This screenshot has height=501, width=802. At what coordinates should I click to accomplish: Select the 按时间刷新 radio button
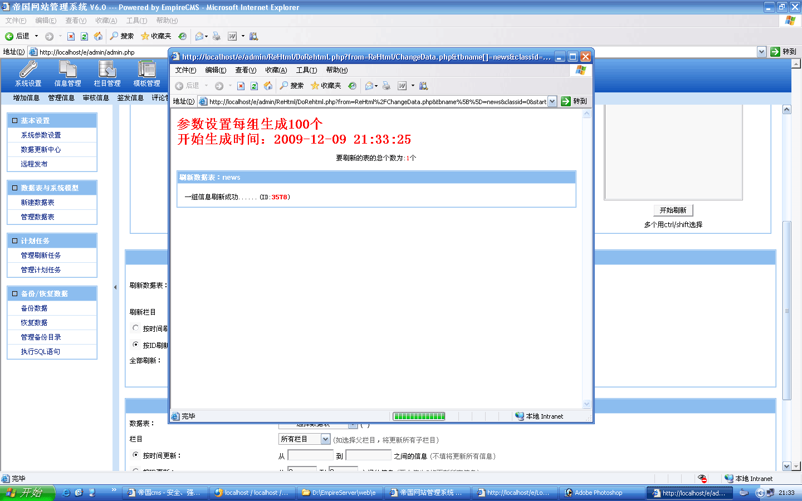pyautogui.click(x=135, y=328)
